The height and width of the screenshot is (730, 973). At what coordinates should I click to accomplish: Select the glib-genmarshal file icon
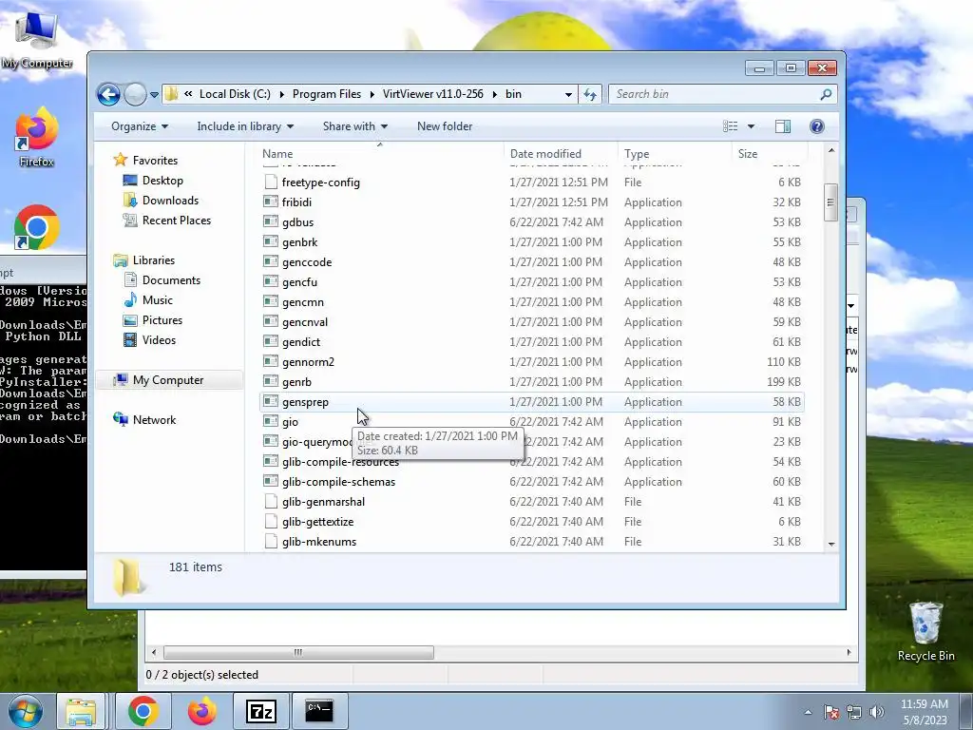[270, 502]
